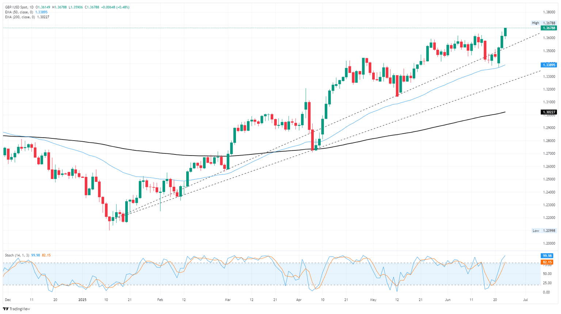561x314 pixels.
Task: Click the 1.25000 level on price axis
Action: [549, 179]
